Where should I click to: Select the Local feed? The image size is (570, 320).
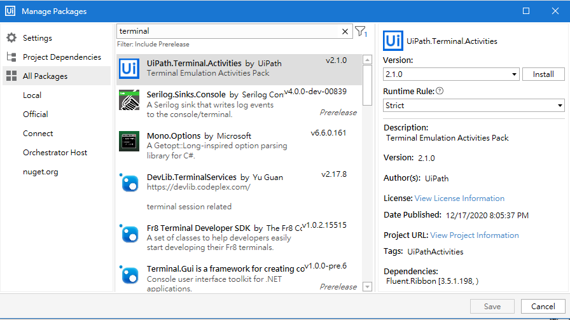click(x=32, y=95)
